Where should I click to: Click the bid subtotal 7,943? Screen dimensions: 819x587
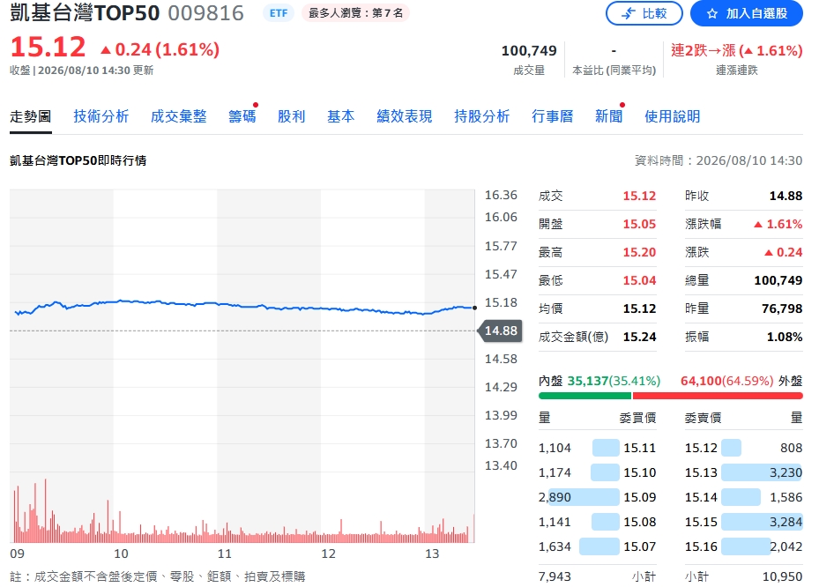[555, 576]
